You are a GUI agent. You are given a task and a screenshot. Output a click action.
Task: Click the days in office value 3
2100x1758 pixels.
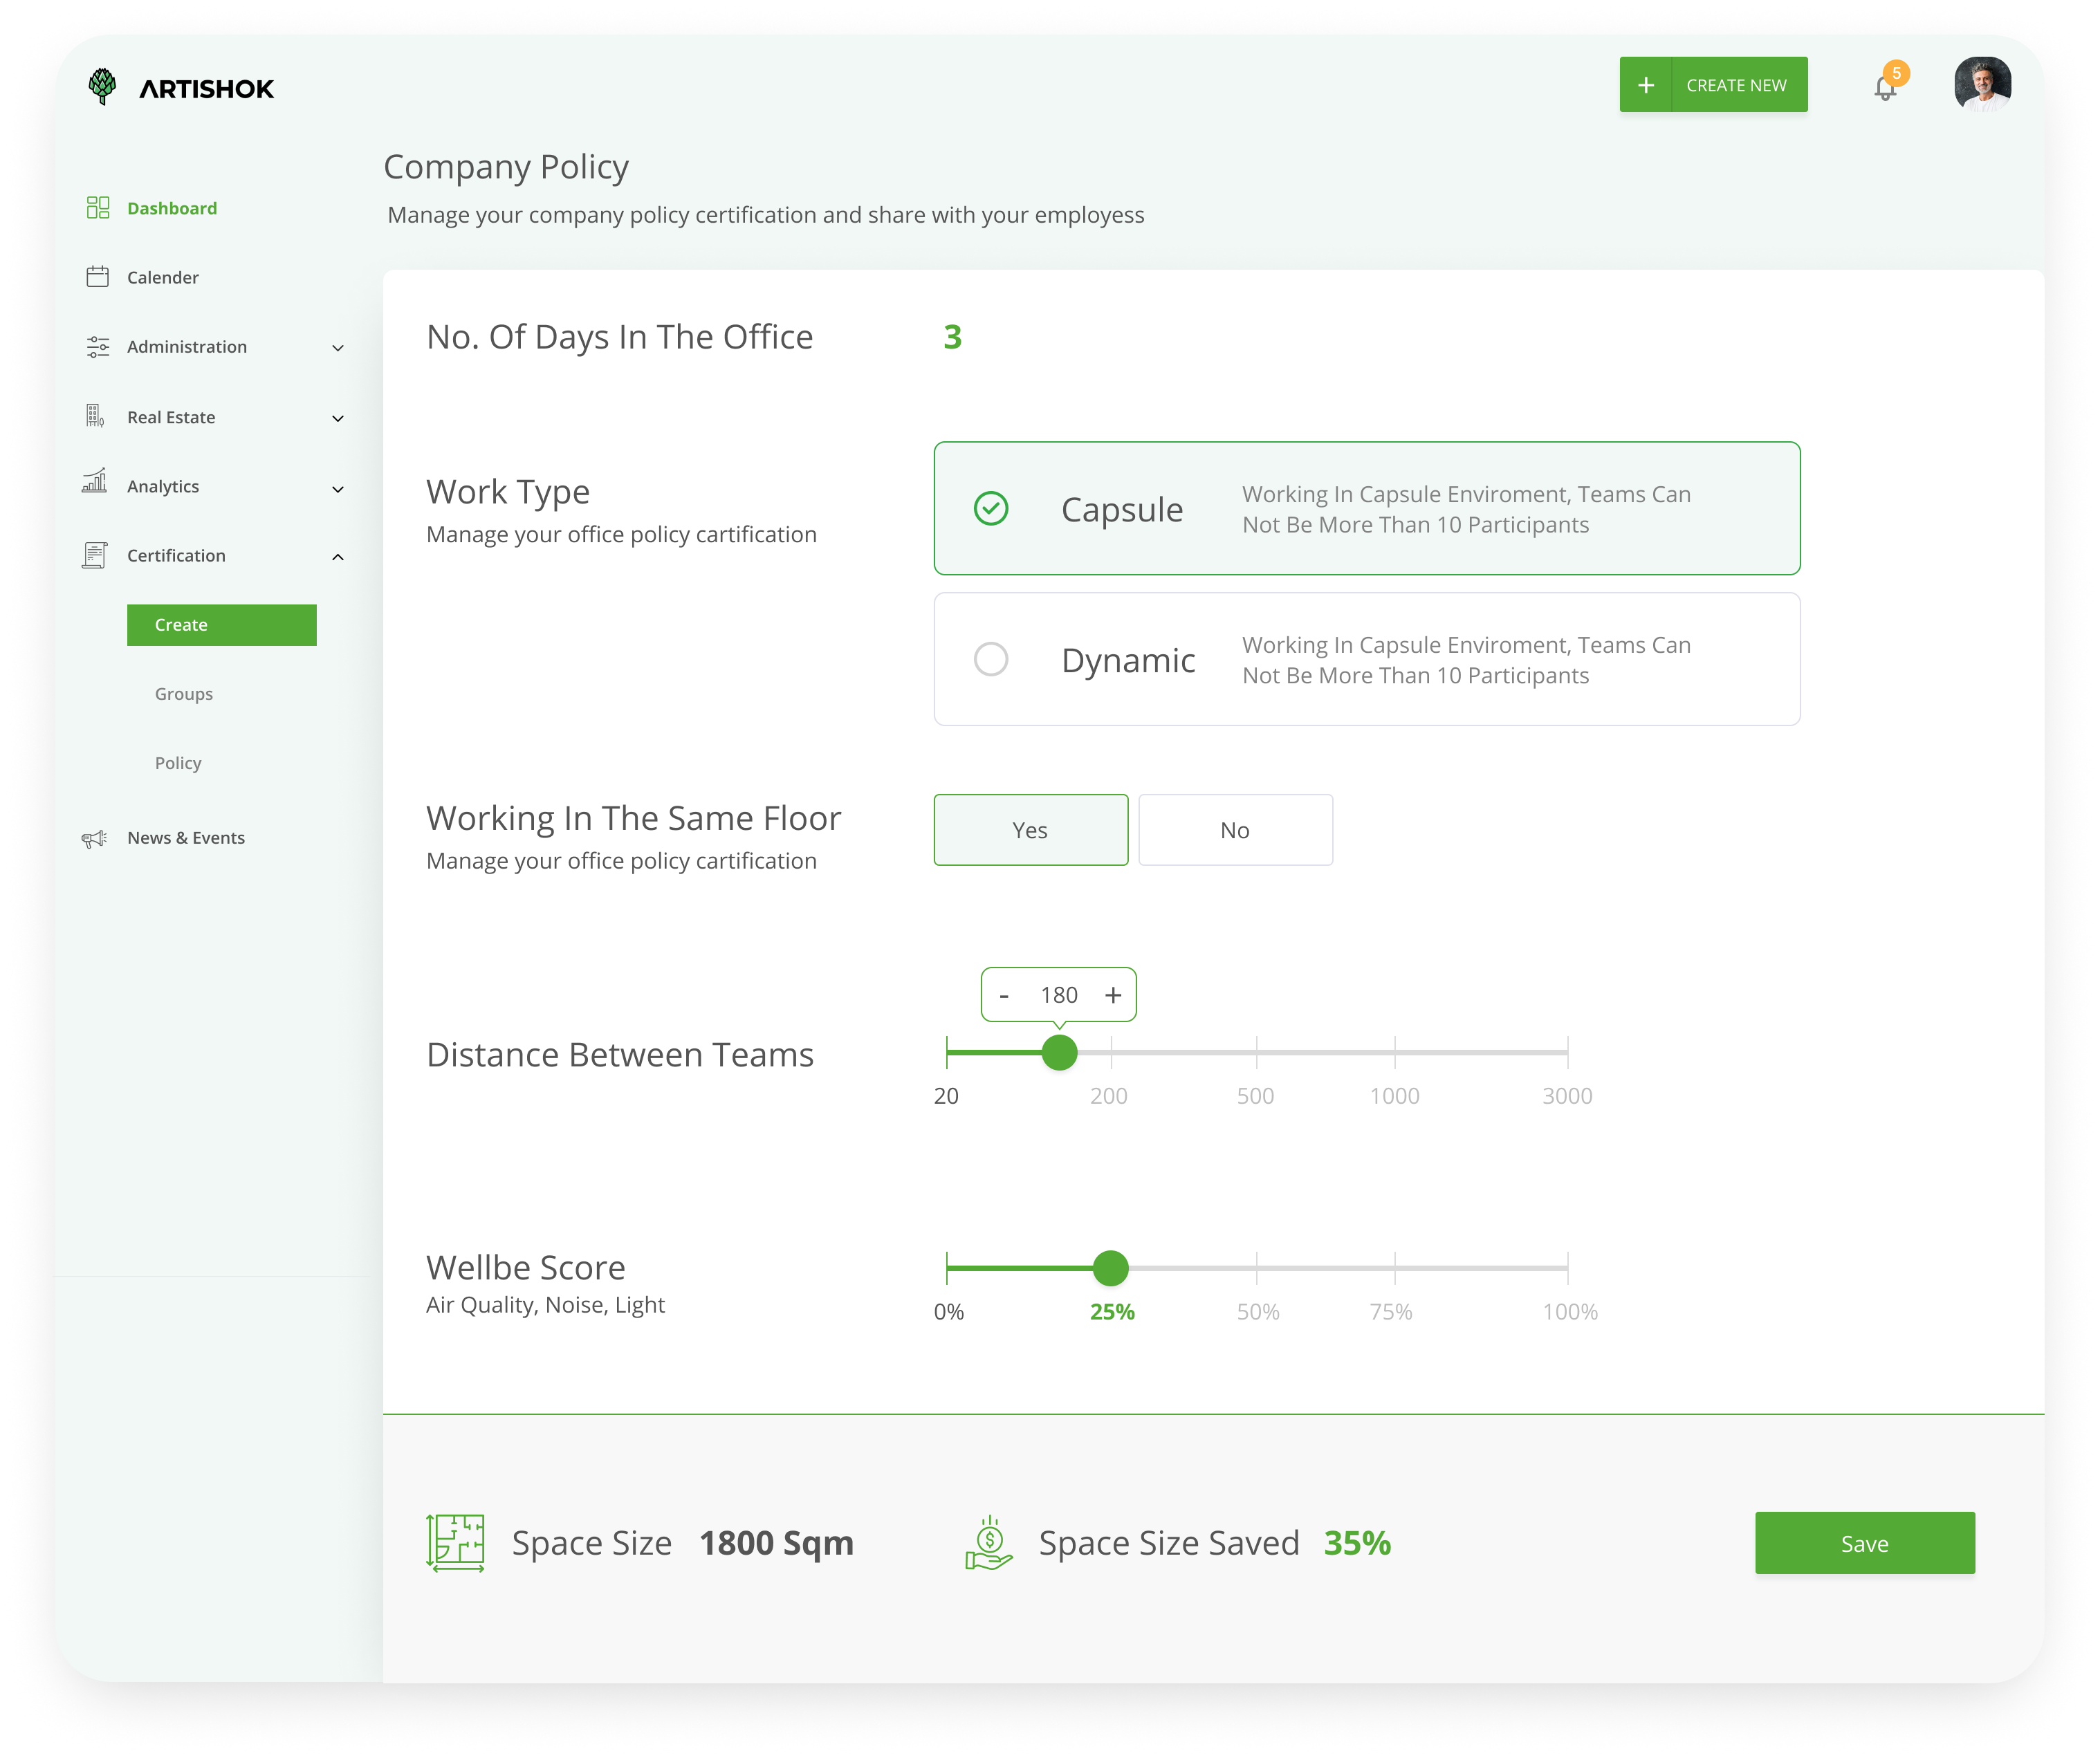coord(952,337)
